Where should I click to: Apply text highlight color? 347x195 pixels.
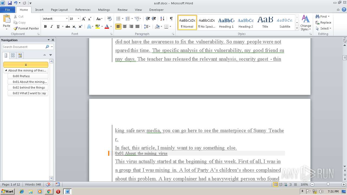click(98, 27)
